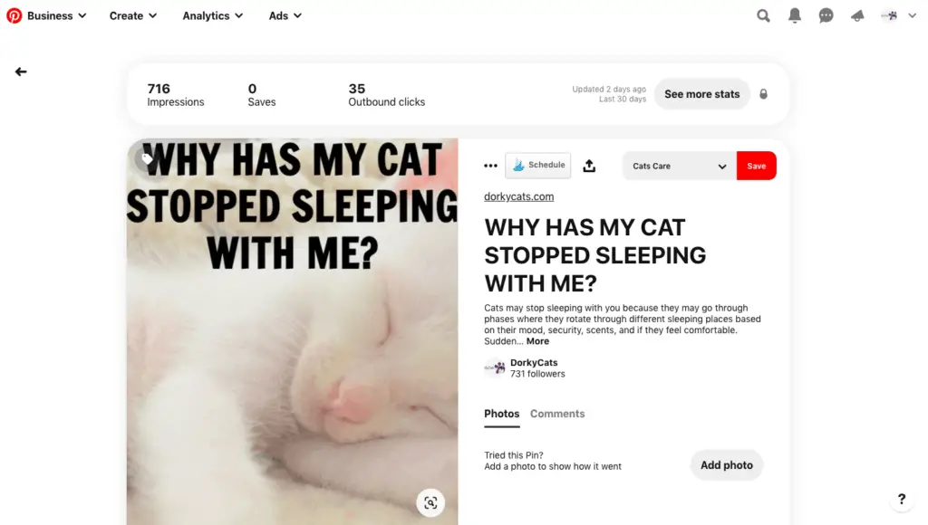Expand the account chevron menu
The width and height of the screenshot is (928, 525).
coord(912,16)
